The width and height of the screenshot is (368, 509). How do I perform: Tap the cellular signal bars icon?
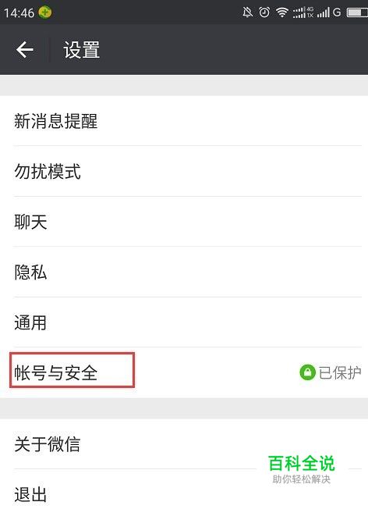324,12
